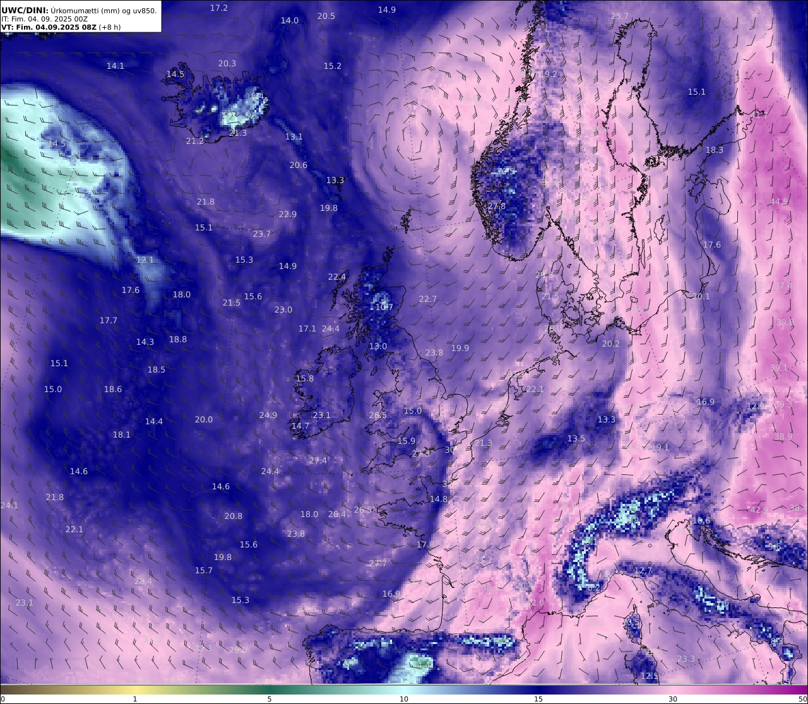Click the 27.8 value over Norway
Screen dimensions: 808x704
[497, 206]
